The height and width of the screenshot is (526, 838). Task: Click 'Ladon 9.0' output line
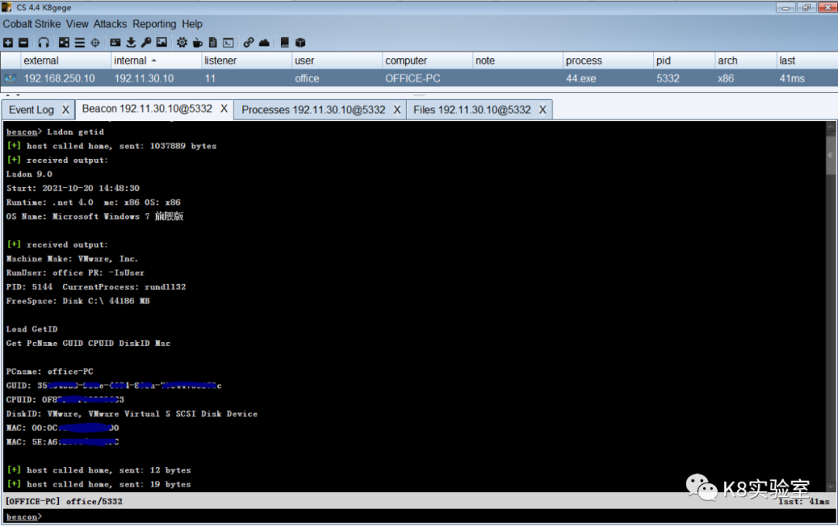coord(29,175)
